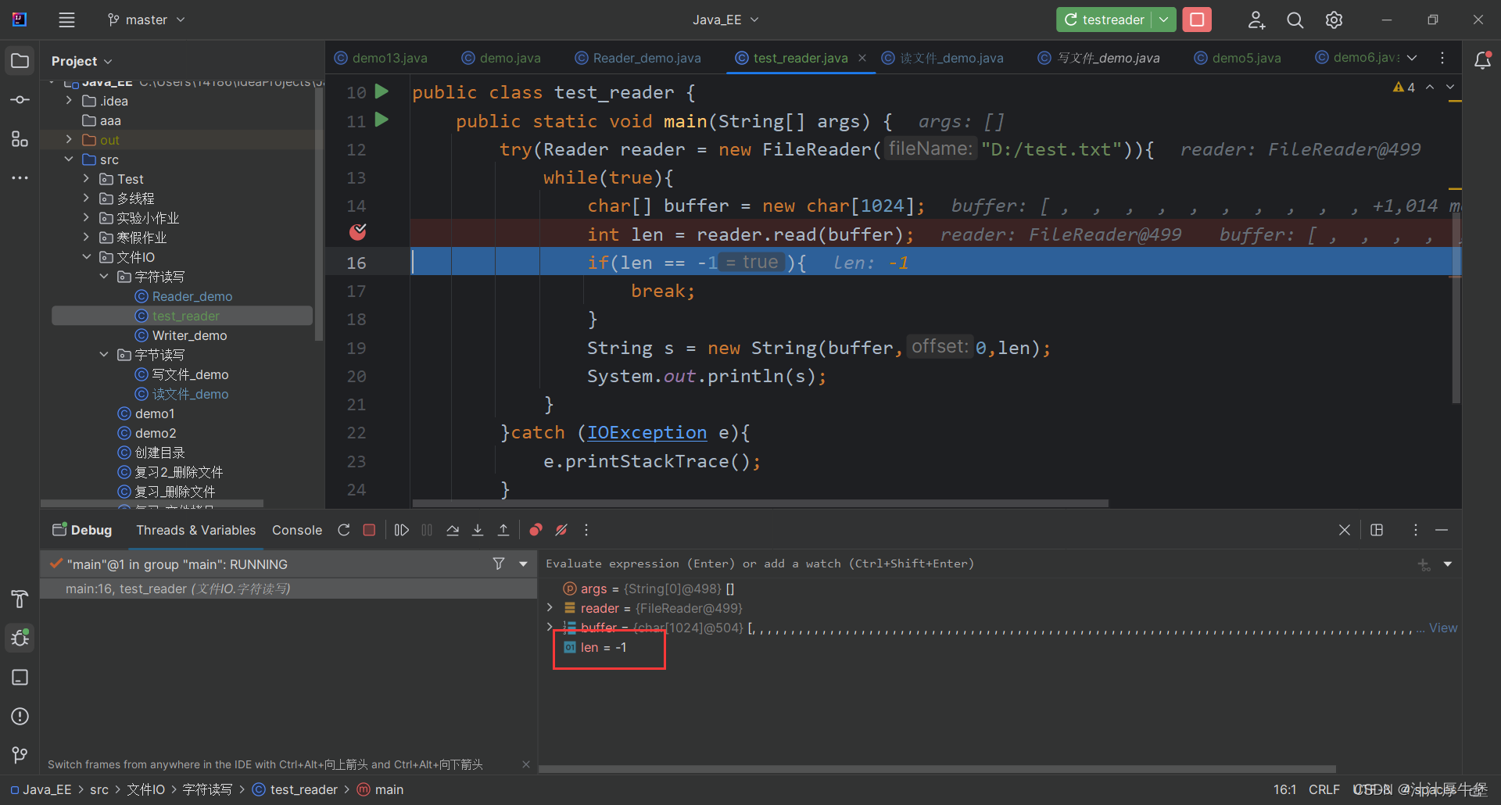This screenshot has height=805, width=1501.
Task: Click the View link next to buffer array
Action: [1443, 628]
